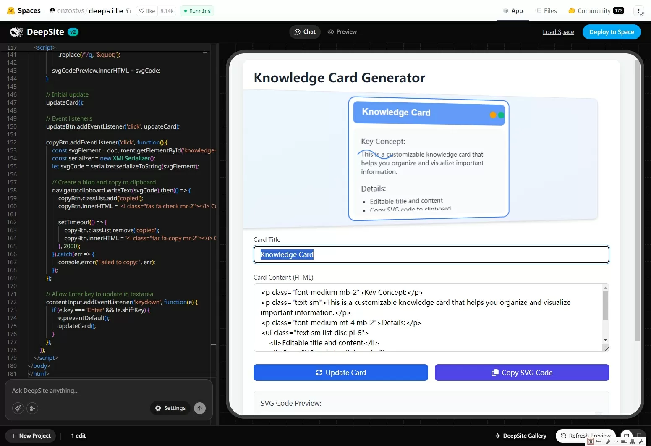
Task: Click the orange dot on the card header
Action: [493, 115]
